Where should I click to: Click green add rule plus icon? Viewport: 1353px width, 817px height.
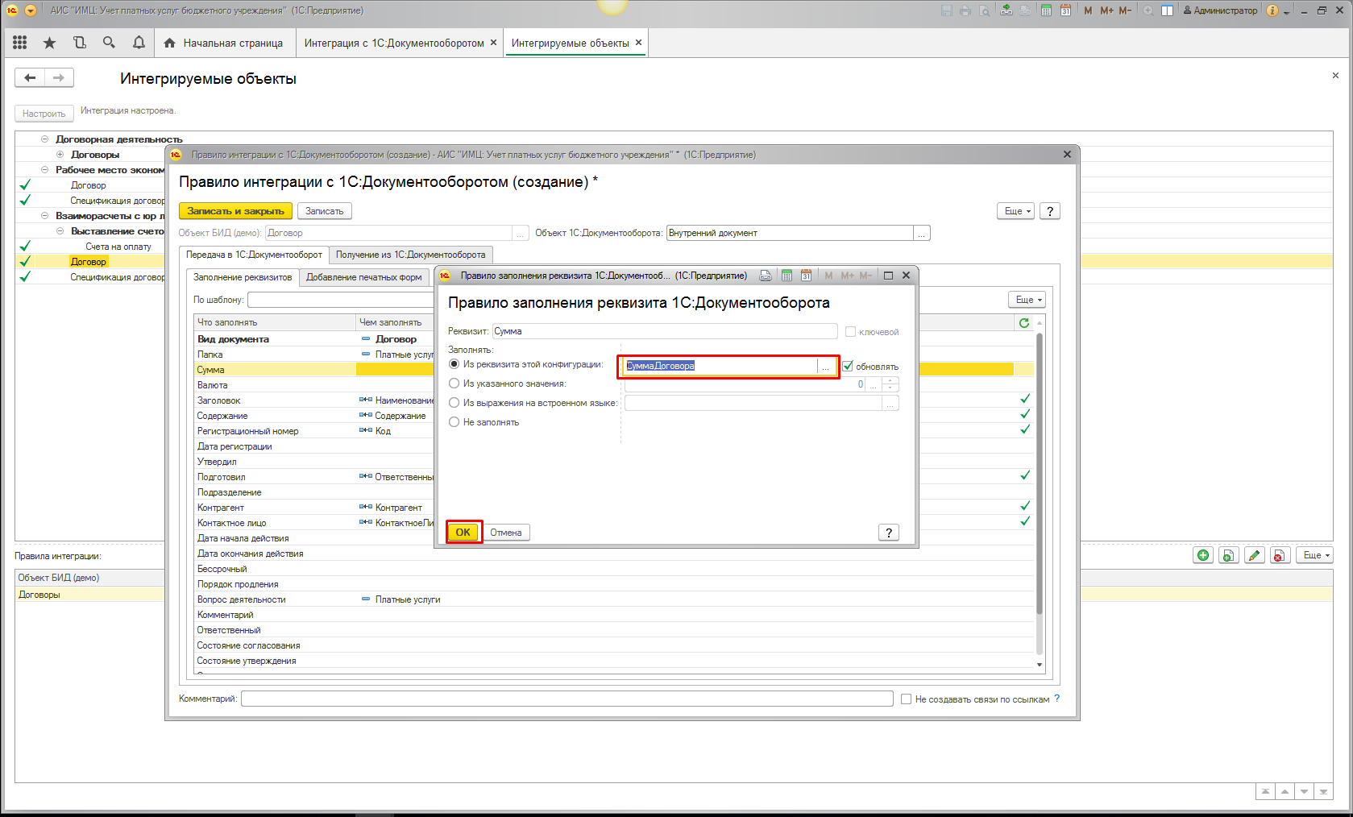pos(1203,555)
